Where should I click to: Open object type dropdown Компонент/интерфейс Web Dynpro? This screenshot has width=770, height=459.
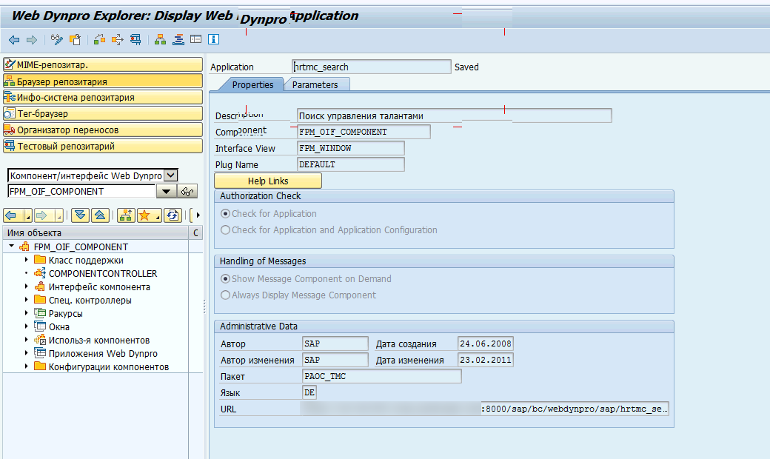pos(170,175)
